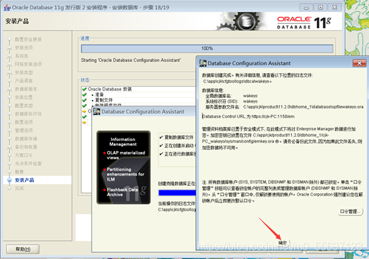Select 产品语言 step in sidebar
This screenshot has height=259, width=369.
point(24,81)
